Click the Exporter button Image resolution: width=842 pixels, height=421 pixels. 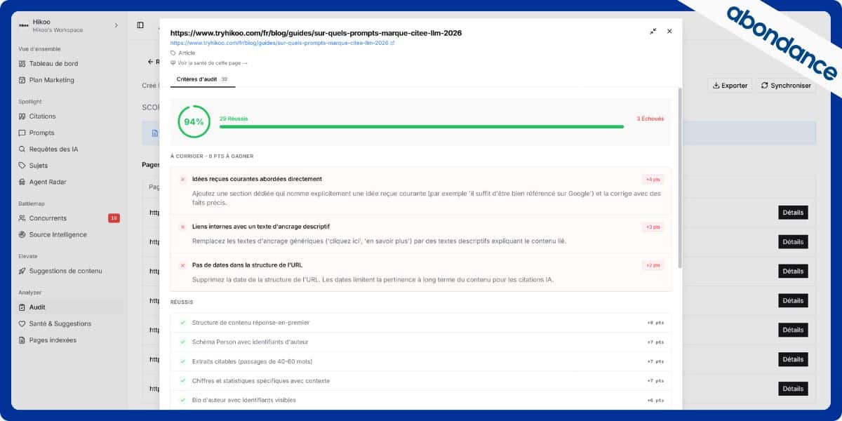click(x=730, y=86)
